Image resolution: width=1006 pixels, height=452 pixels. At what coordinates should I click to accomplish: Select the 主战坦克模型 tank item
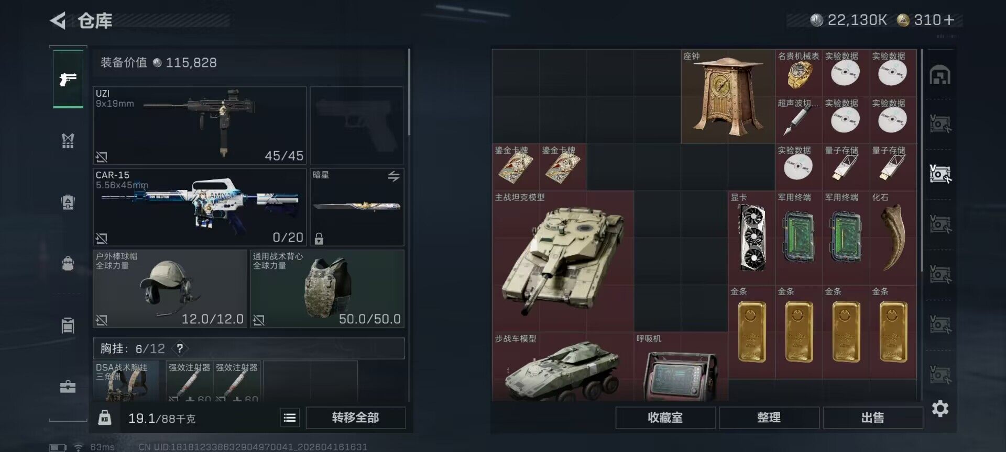(x=563, y=261)
